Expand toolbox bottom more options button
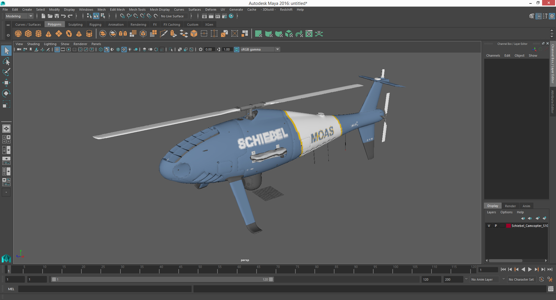This screenshot has height=300, width=556. pyautogui.click(x=6, y=192)
